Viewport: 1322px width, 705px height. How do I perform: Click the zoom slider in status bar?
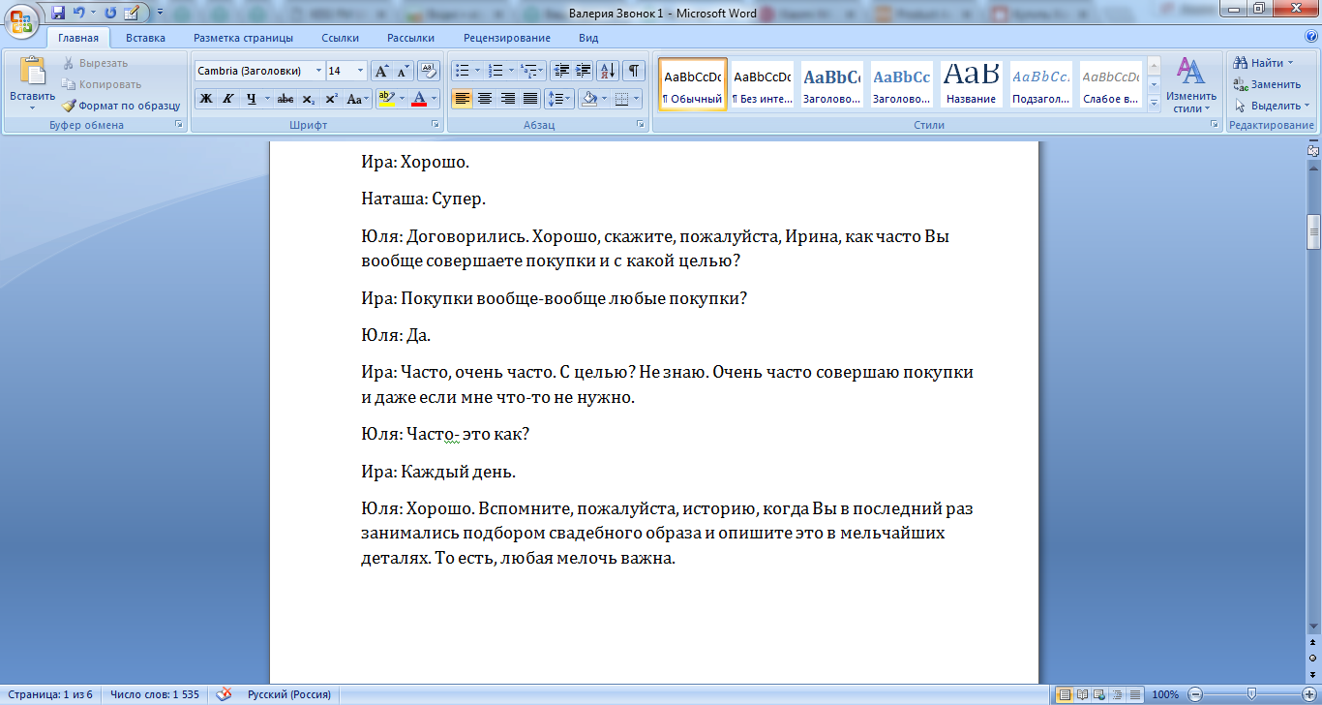point(1251,694)
